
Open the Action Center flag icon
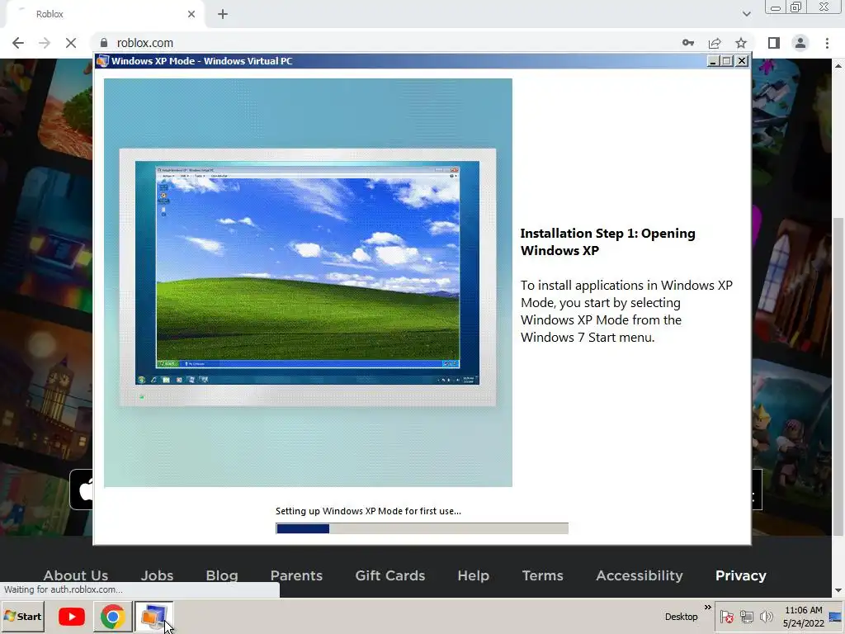pyautogui.click(x=726, y=616)
